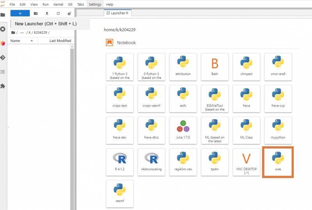This screenshot has width=312, height=210.
Task: Open the Settings menu
Action: click(x=95, y=4)
